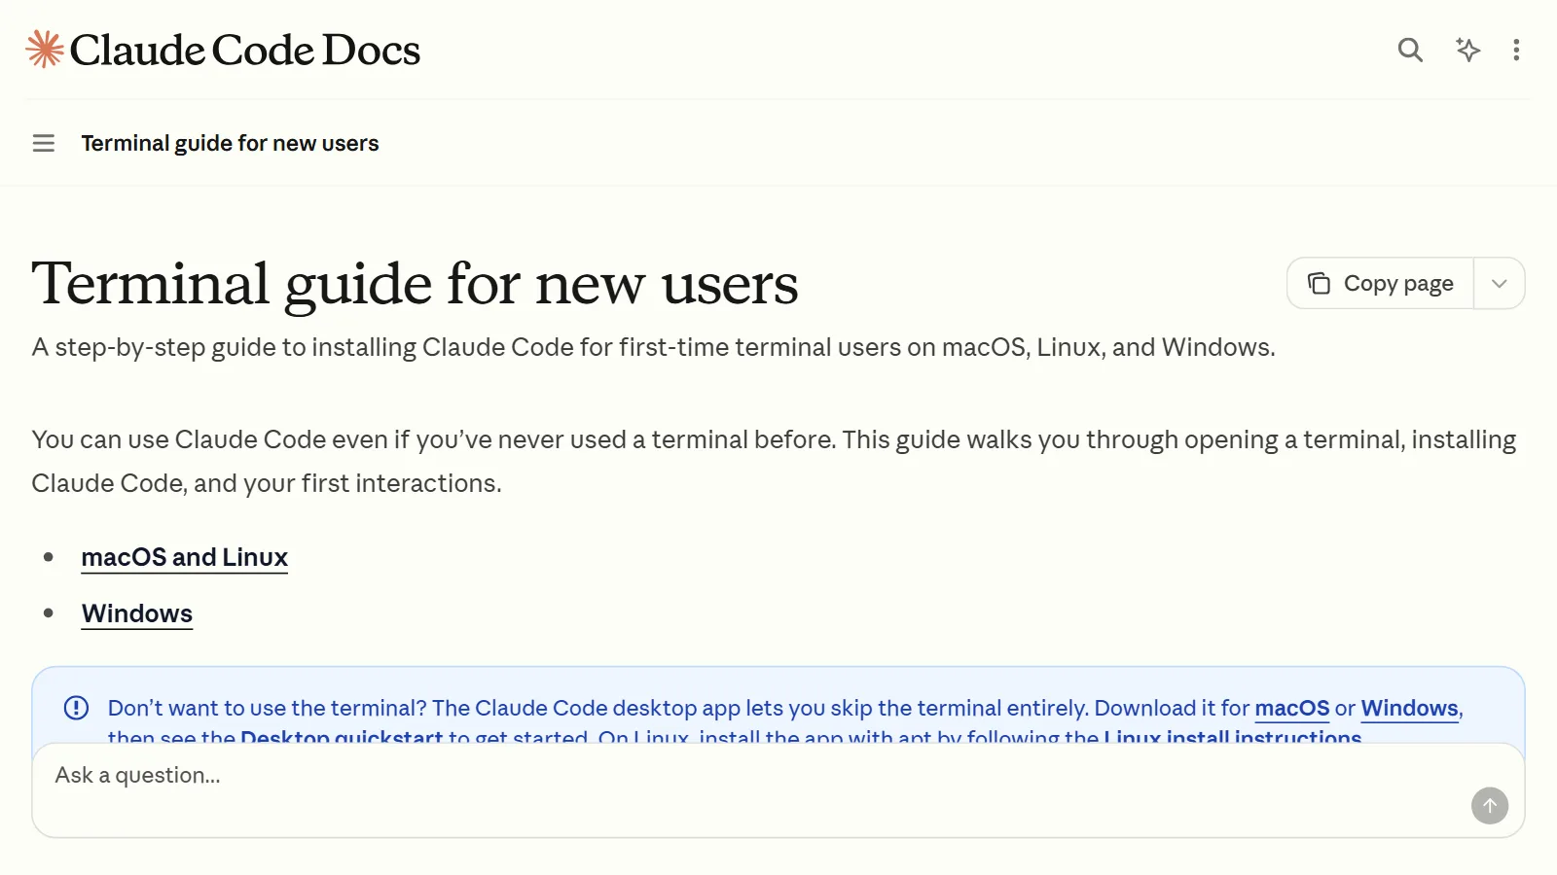This screenshot has height=875, width=1557.
Task: Open the three-dot more options menu
Action: [x=1516, y=50]
